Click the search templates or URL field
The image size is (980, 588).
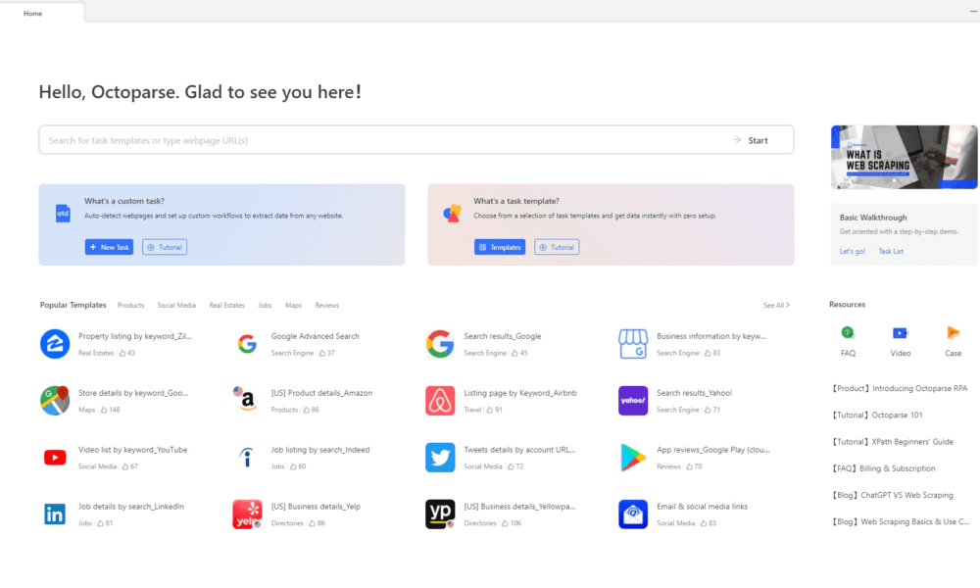coord(382,140)
